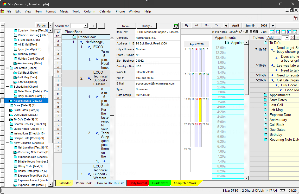Click the PhoneBook list vertical scrollbar thumb
The width and height of the screenshot is (299, 194).
coord(112,77)
